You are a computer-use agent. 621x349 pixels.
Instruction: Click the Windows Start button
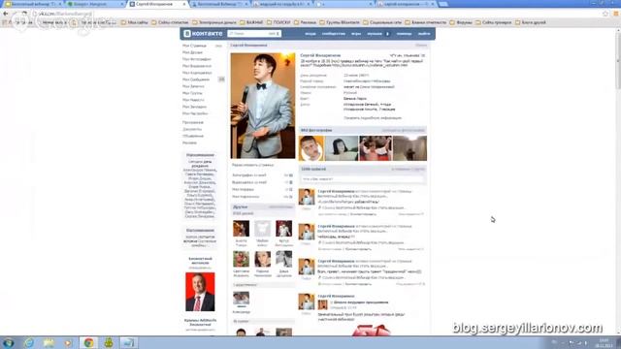9,342
